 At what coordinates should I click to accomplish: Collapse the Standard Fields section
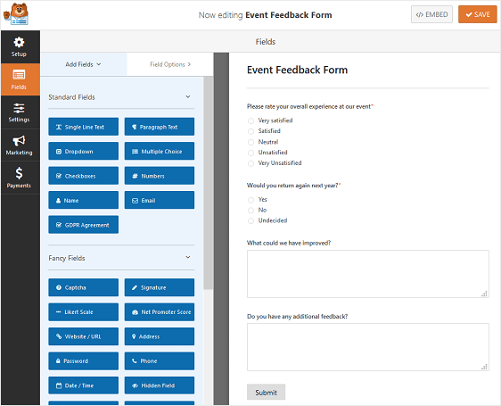(188, 96)
